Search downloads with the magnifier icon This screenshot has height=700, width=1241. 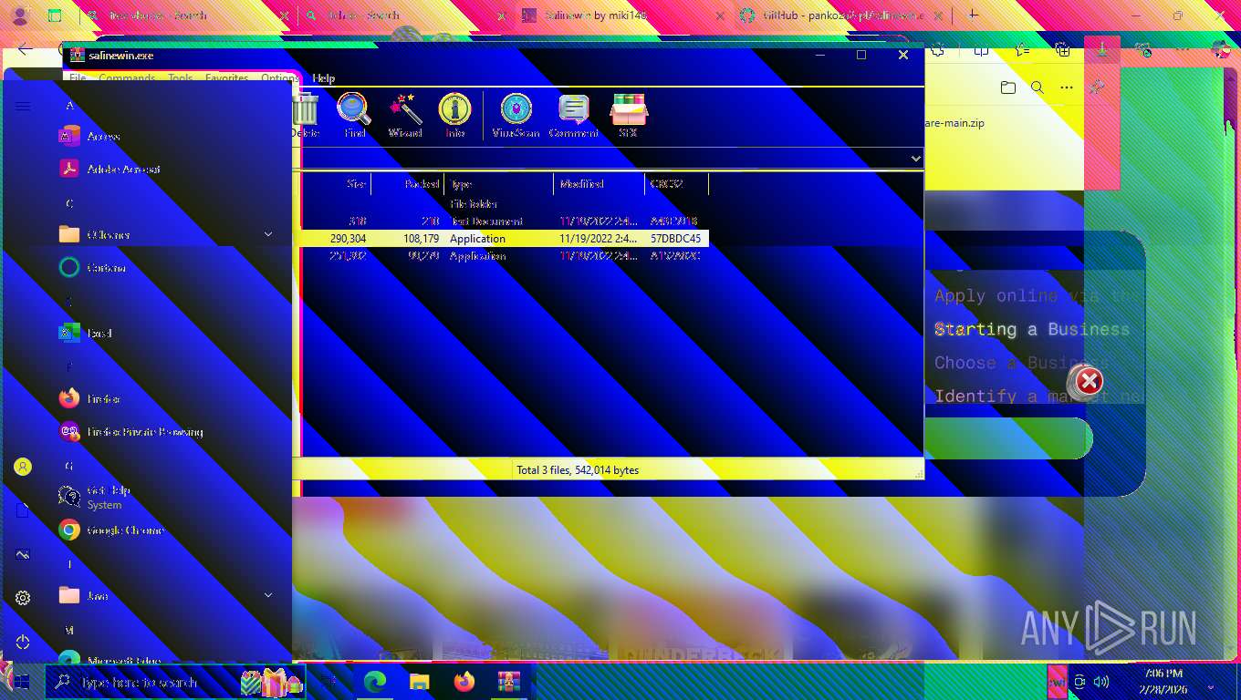click(x=1038, y=87)
